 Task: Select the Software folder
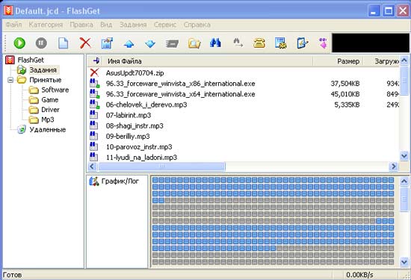tap(55, 90)
